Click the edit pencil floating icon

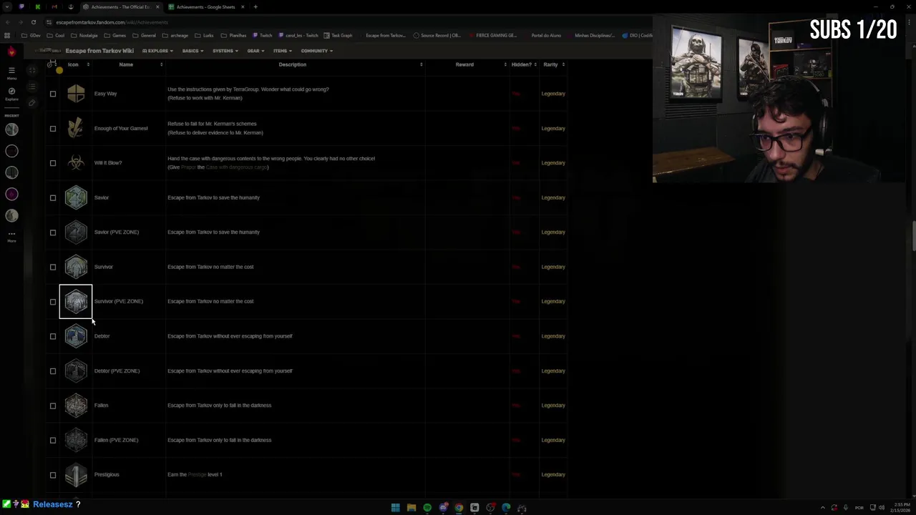click(31, 103)
